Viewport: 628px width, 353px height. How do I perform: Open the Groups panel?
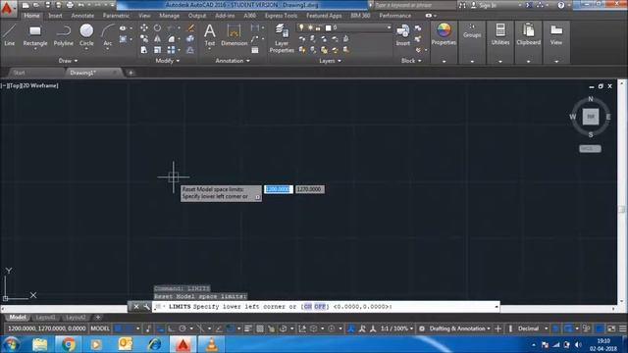(472, 30)
